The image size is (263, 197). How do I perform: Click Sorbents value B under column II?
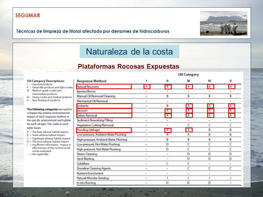[167, 106]
